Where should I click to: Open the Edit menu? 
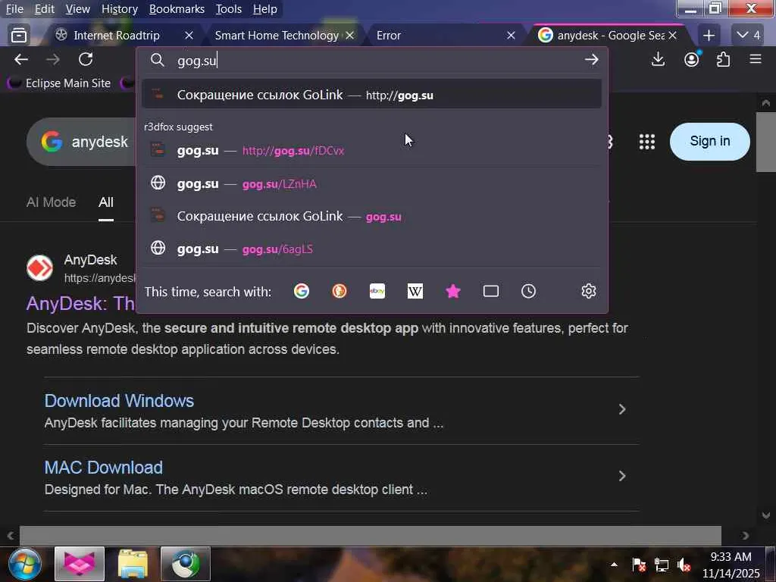pyautogui.click(x=44, y=9)
